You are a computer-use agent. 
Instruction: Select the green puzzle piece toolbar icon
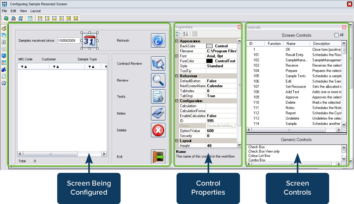[6, 18]
